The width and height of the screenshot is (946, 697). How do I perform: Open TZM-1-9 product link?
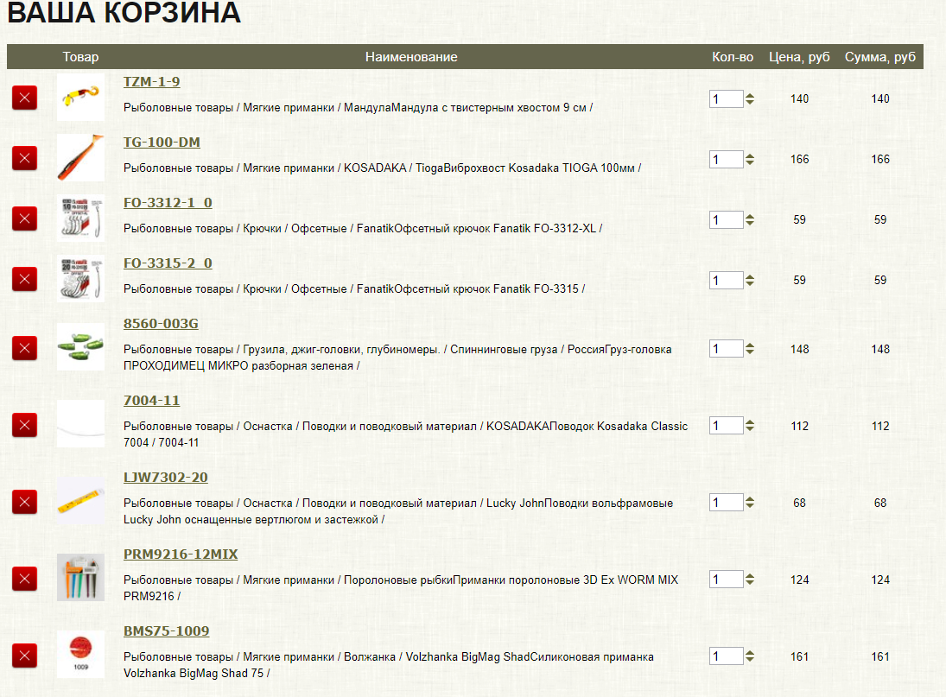(151, 82)
